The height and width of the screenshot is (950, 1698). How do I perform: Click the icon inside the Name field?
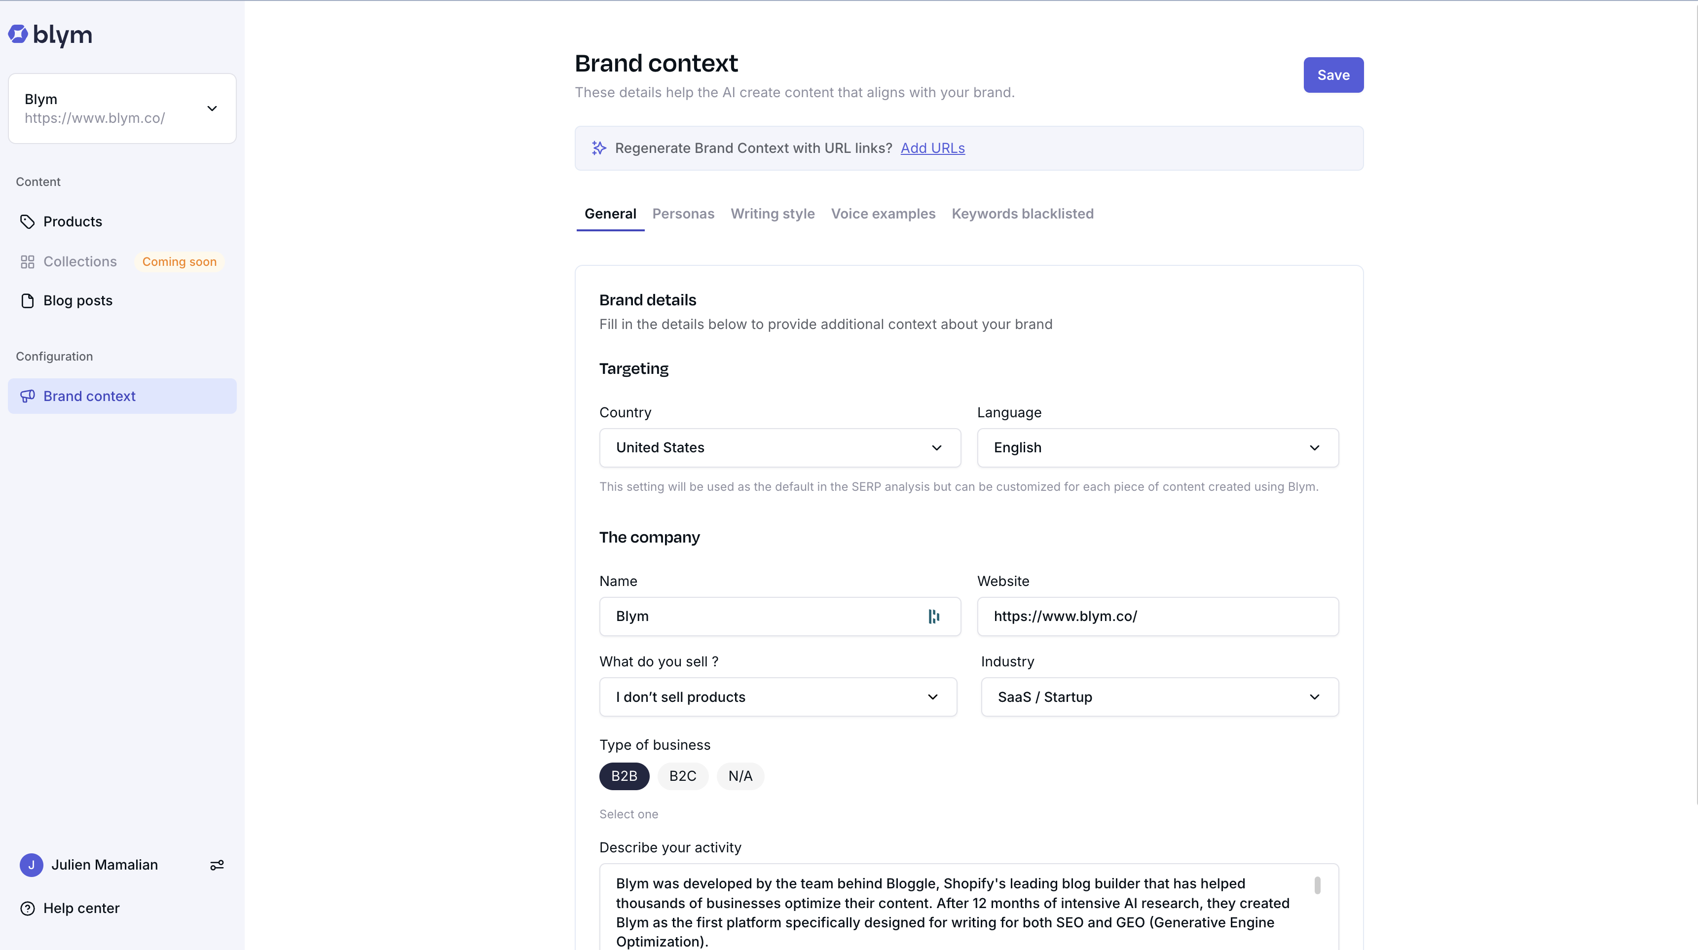(x=934, y=617)
